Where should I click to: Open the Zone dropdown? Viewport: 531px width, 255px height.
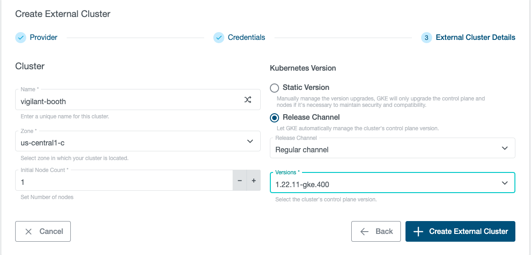[138, 141]
